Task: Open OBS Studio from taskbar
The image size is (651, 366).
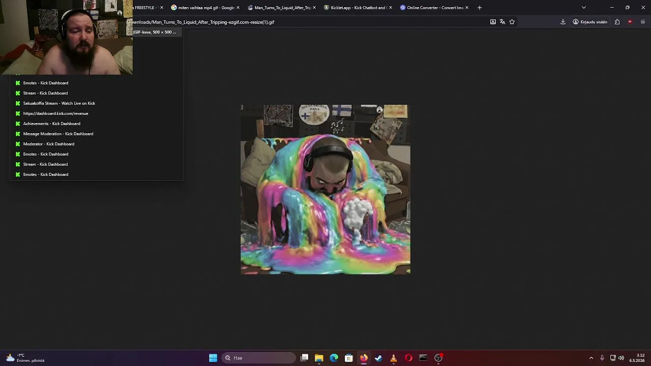Action: pyautogui.click(x=438, y=358)
